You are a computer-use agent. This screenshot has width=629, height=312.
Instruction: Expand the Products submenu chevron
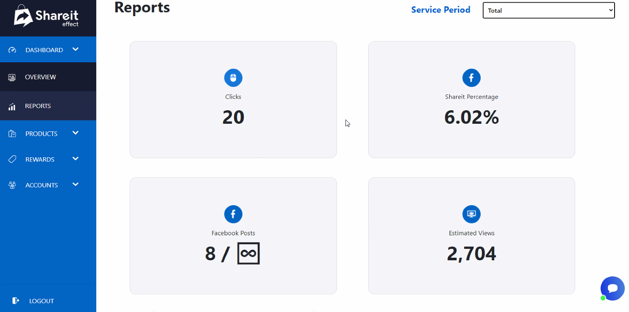[x=75, y=133]
